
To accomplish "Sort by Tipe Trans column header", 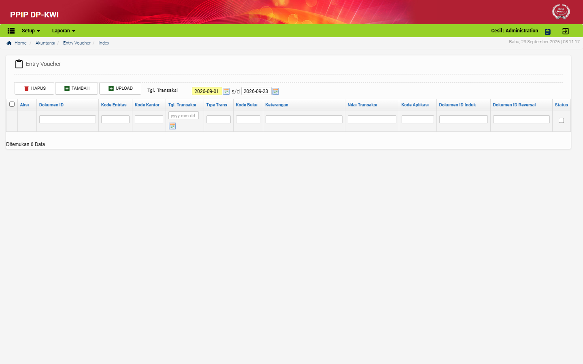I will pos(217,105).
